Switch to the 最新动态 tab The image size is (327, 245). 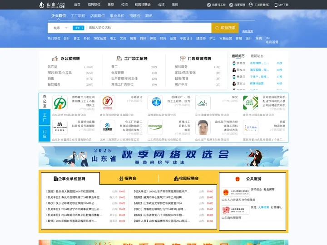(257, 56)
